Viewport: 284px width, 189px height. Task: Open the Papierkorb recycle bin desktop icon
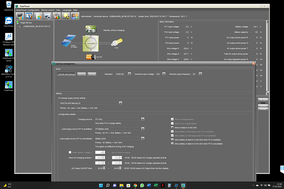coord(9,6)
